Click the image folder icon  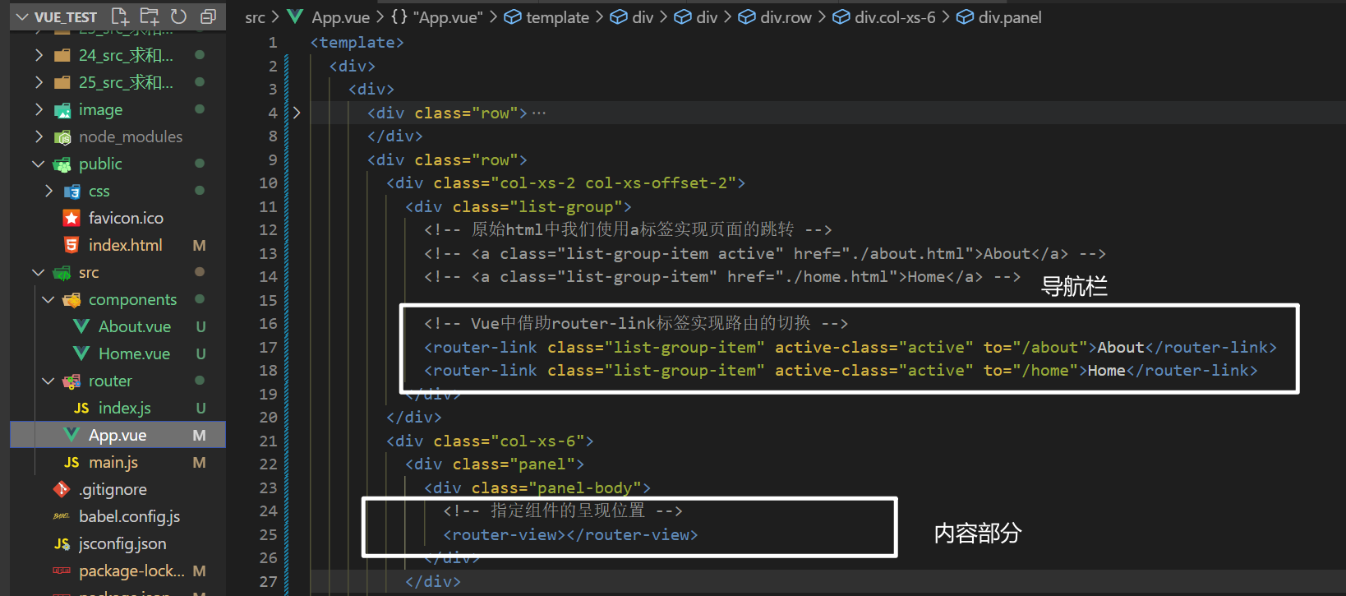(x=62, y=110)
